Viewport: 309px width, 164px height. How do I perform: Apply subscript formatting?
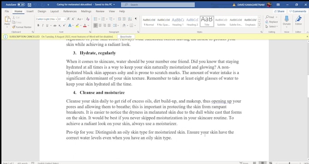click(60, 25)
